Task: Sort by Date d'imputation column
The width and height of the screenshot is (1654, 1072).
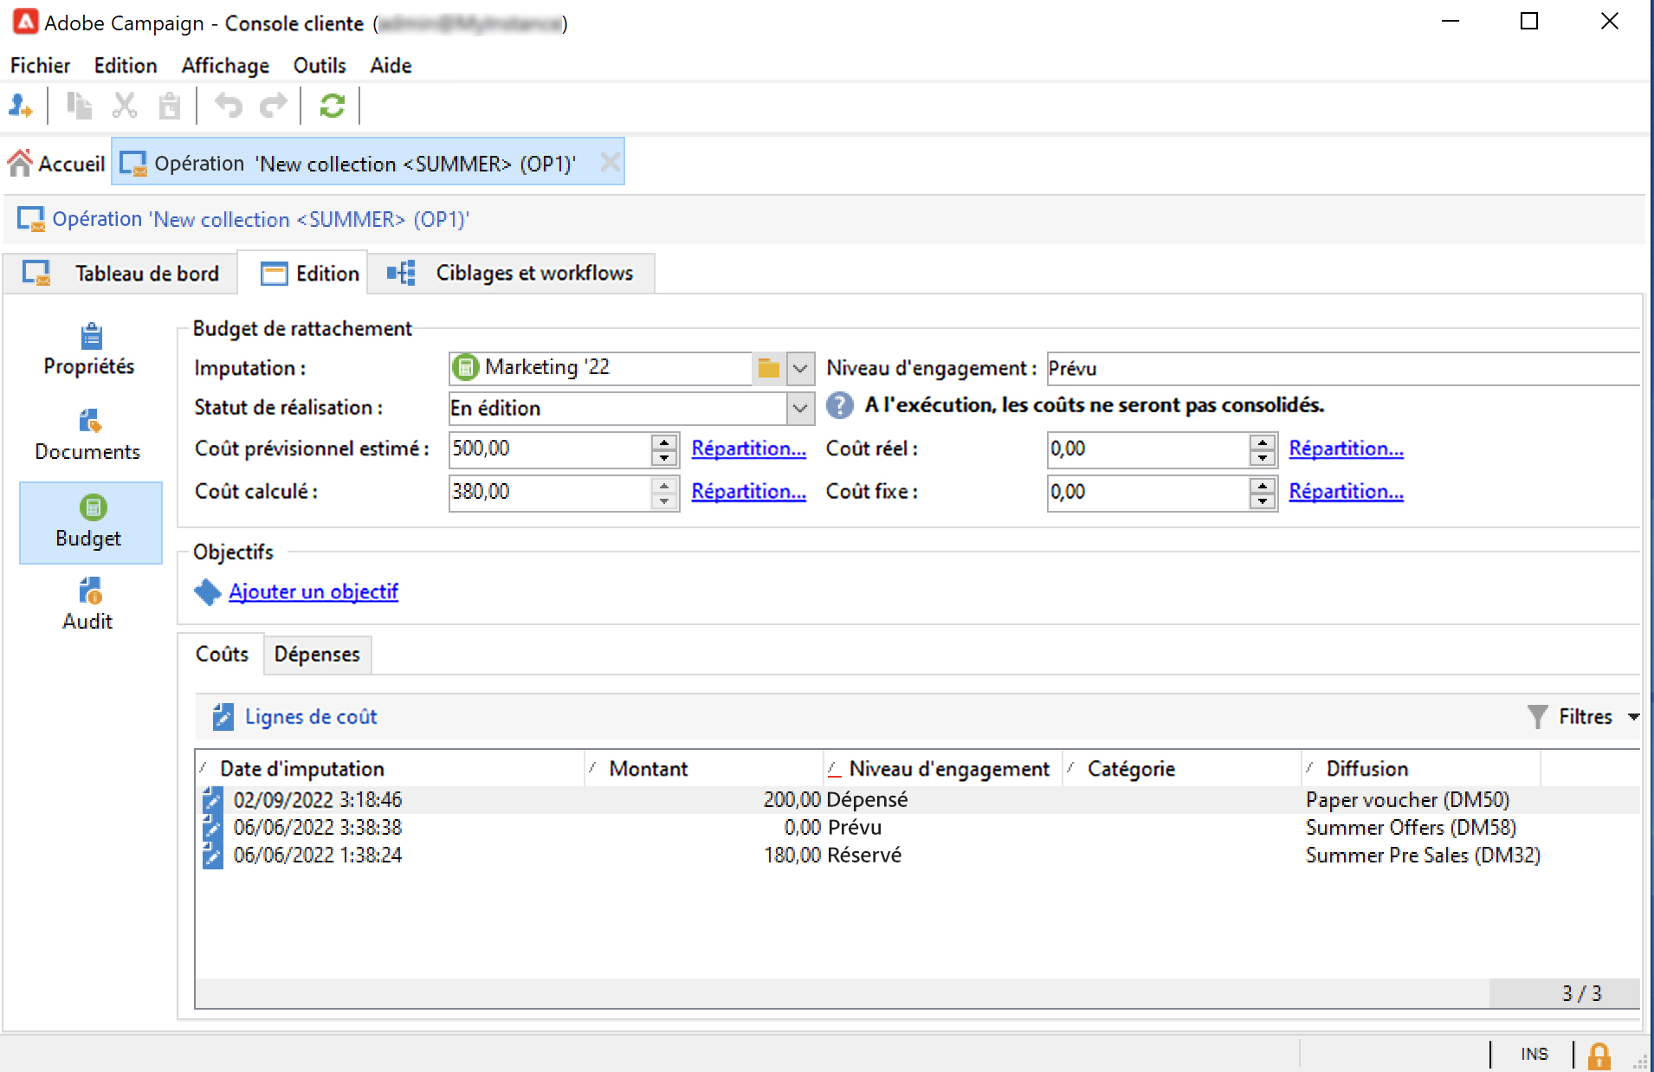Action: tap(390, 769)
